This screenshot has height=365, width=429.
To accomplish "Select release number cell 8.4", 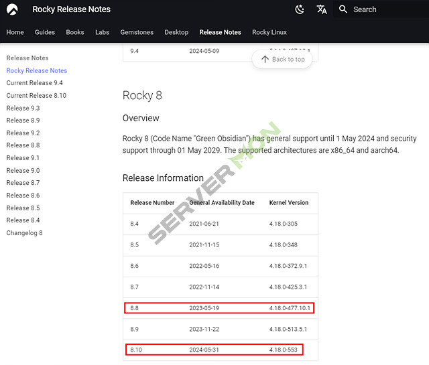I will coord(134,224).
